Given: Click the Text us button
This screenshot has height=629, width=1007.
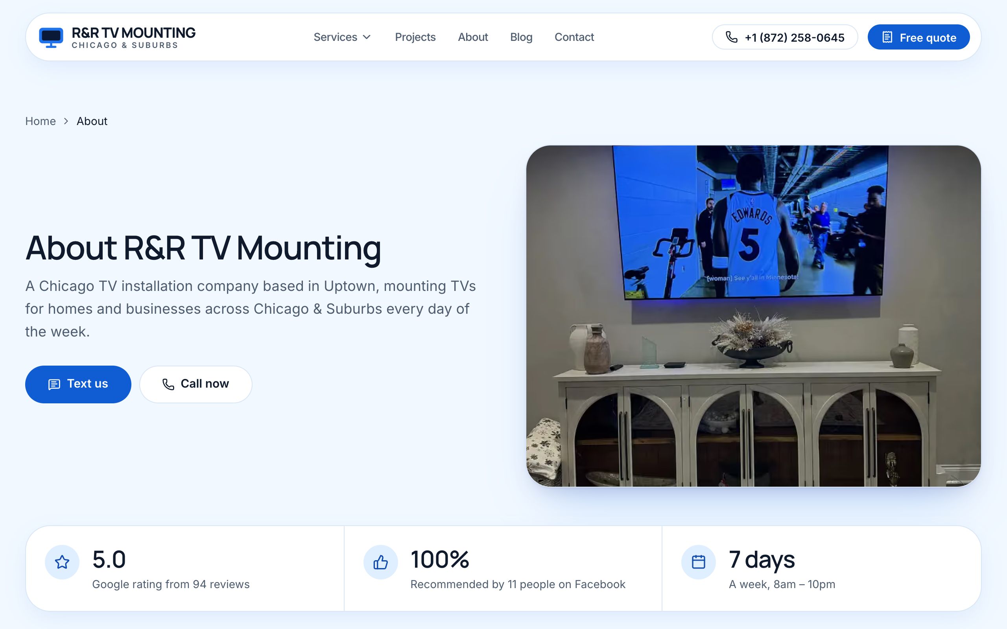Looking at the screenshot, I should pos(78,384).
